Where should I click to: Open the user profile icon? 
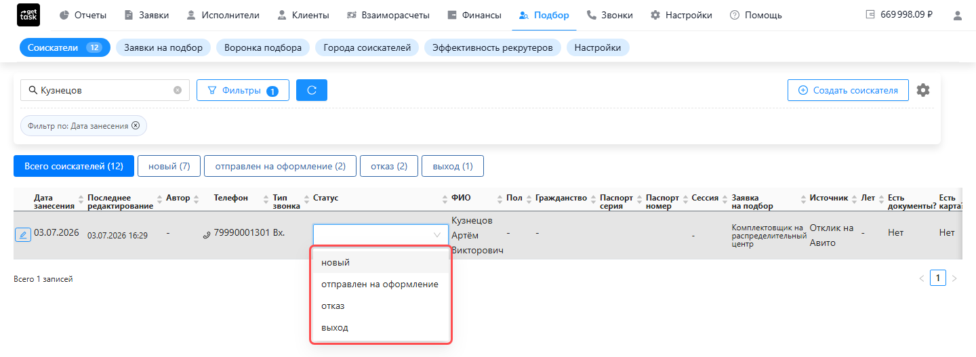pyautogui.click(x=957, y=15)
